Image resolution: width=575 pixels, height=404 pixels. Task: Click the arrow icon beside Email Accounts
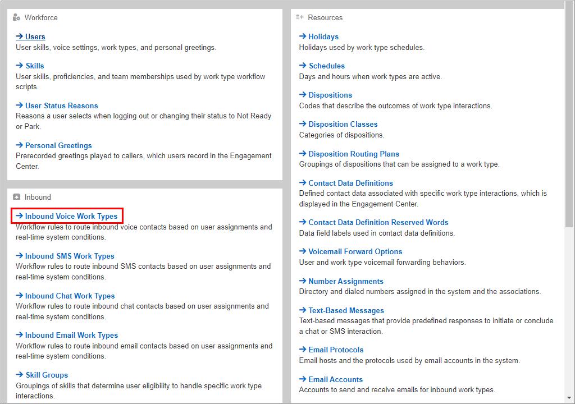point(302,379)
